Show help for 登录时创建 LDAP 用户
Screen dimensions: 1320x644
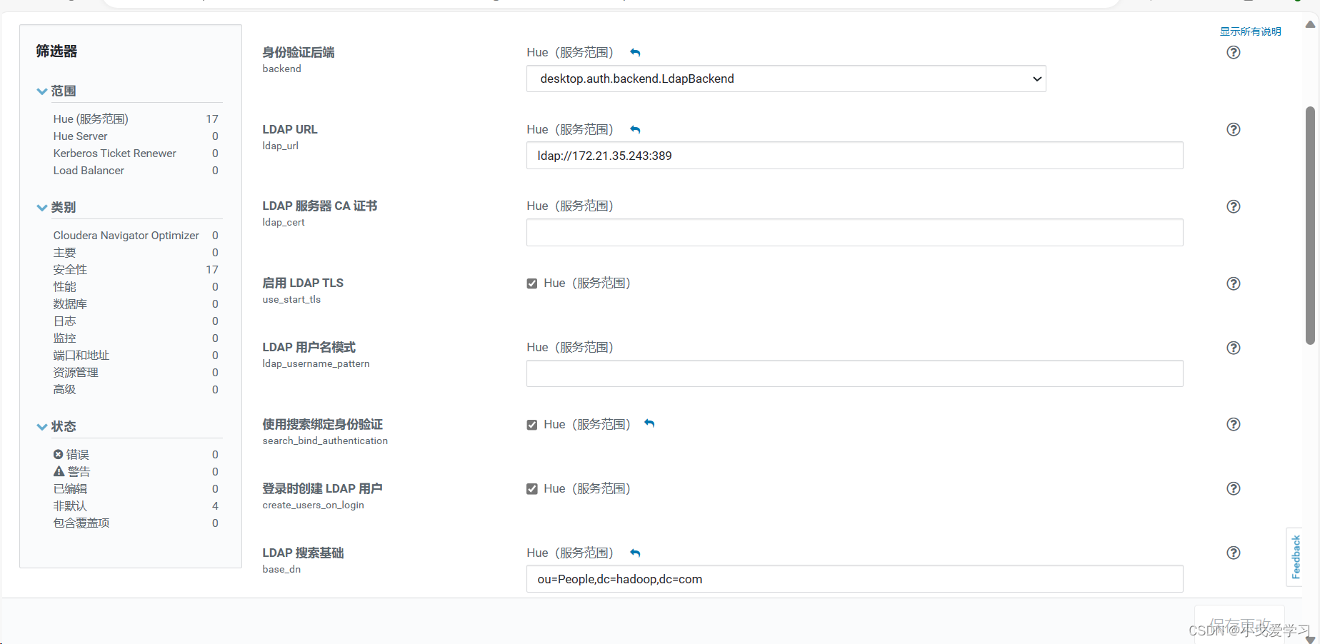[1234, 488]
